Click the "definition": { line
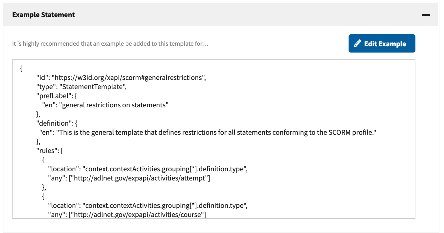The height and width of the screenshot is (233, 444). (57, 123)
